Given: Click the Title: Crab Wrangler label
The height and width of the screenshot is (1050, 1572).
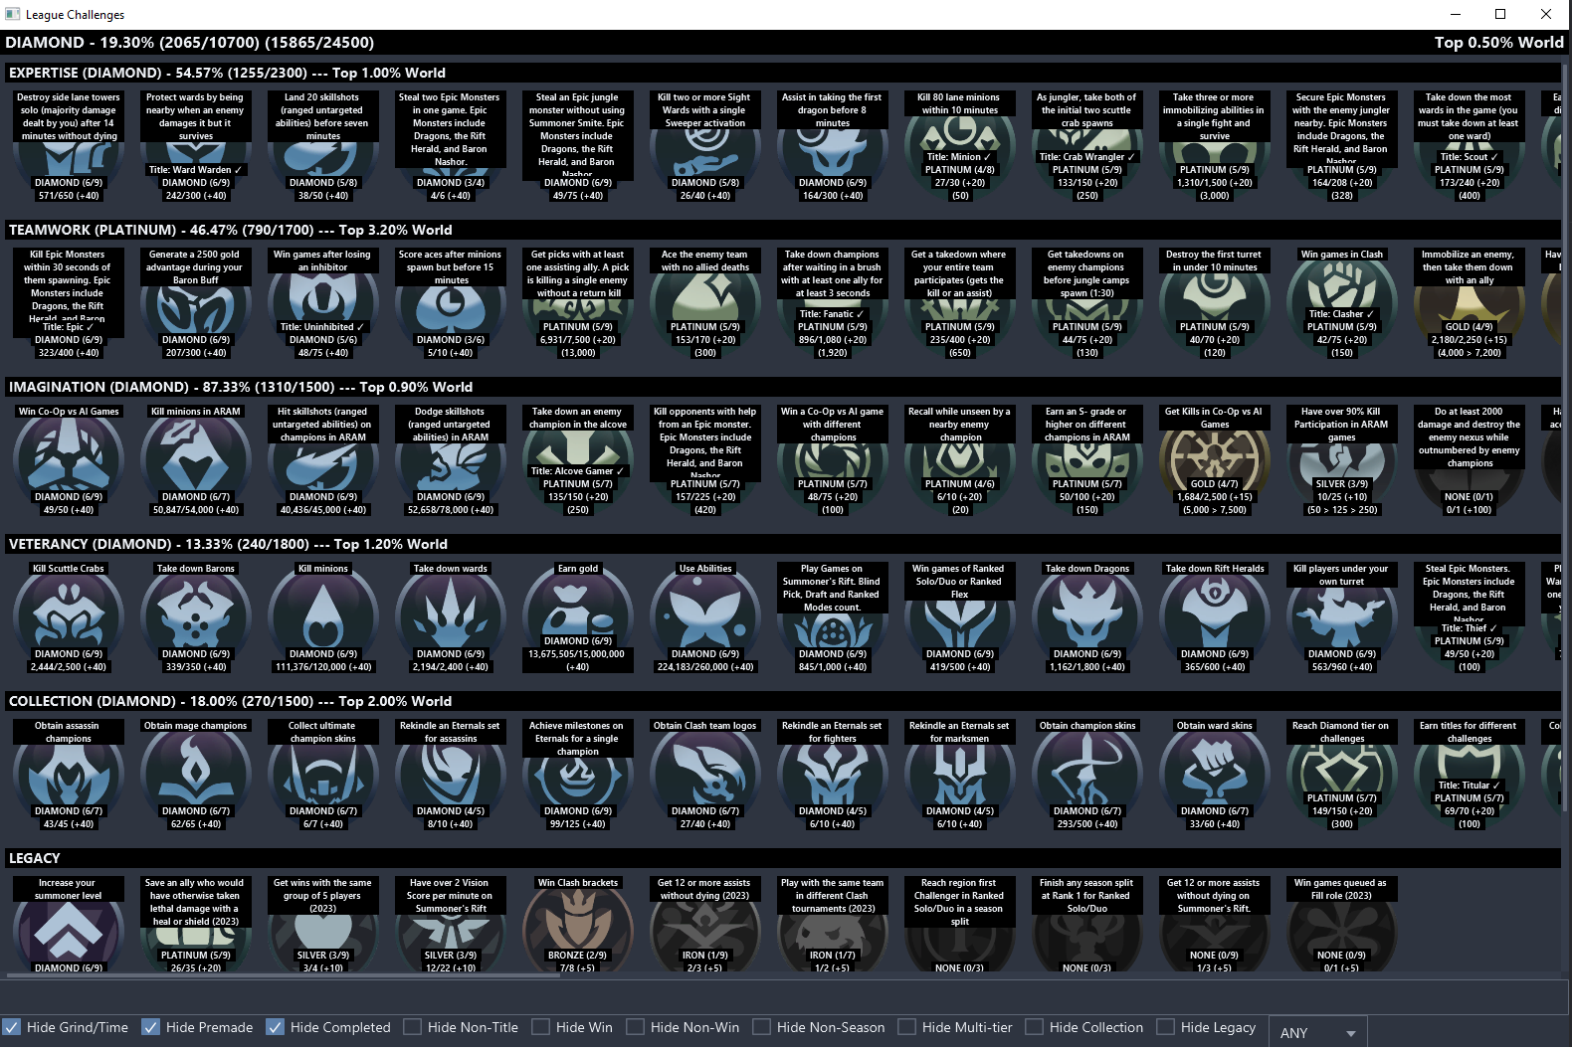Looking at the screenshot, I should click(1087, 157).
